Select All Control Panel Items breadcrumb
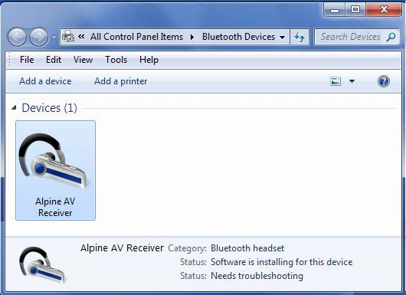Screen dimensions: 406x295 coord(136,37)
